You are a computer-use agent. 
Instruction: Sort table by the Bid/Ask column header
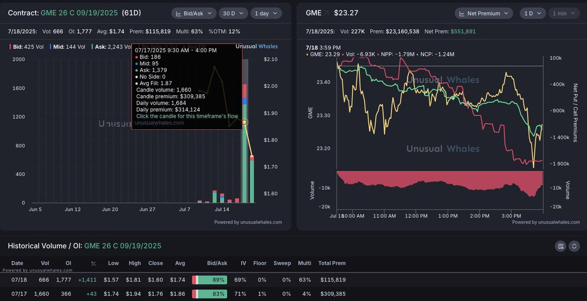pyautogui.click(x=216, y=263)
